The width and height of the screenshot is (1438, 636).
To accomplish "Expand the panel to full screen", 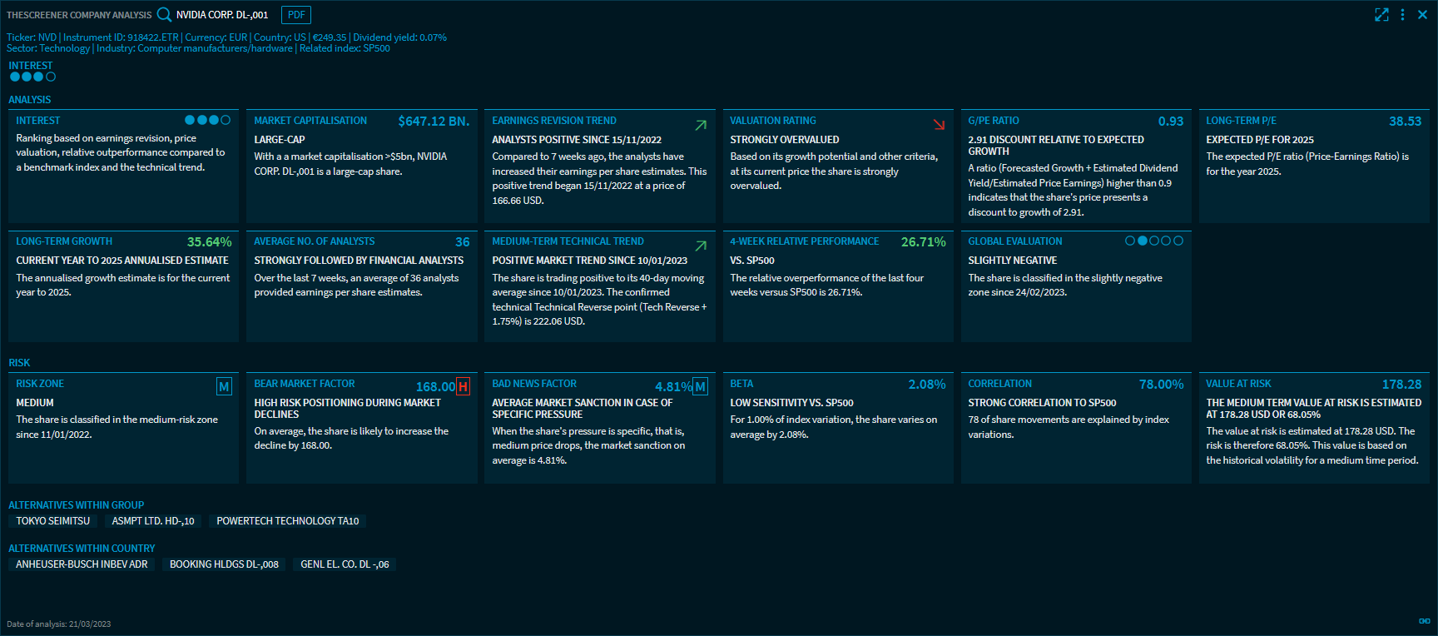I will [1381, 15].
